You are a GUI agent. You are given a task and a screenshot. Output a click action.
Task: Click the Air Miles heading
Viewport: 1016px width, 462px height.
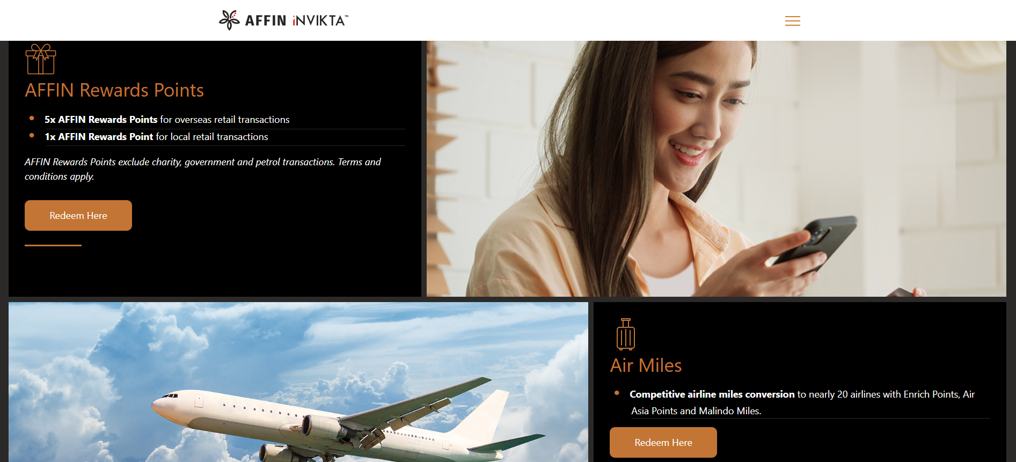(x=646, y=365)
